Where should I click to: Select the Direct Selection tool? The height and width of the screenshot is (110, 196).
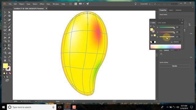pyautogui.click(x=9, y=12)
